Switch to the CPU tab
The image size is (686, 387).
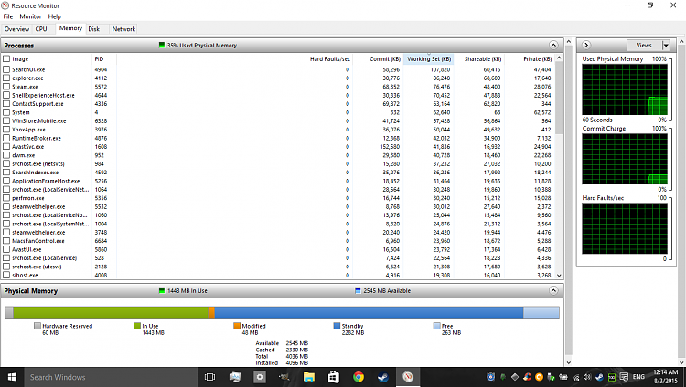[41, 29]
